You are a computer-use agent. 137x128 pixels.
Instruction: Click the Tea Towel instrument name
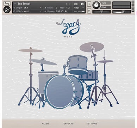click(x=24, y=4)
